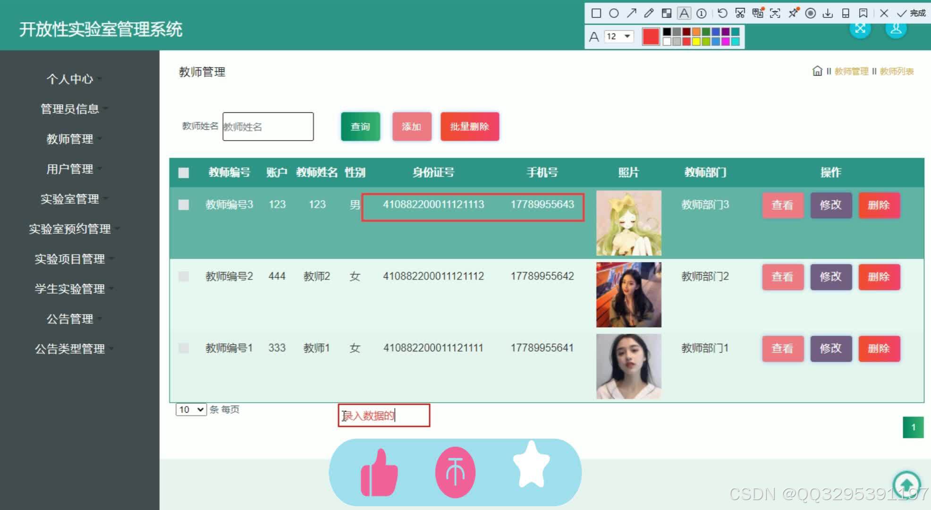Click the 批量删除 batch delete button

coord(470,127)
